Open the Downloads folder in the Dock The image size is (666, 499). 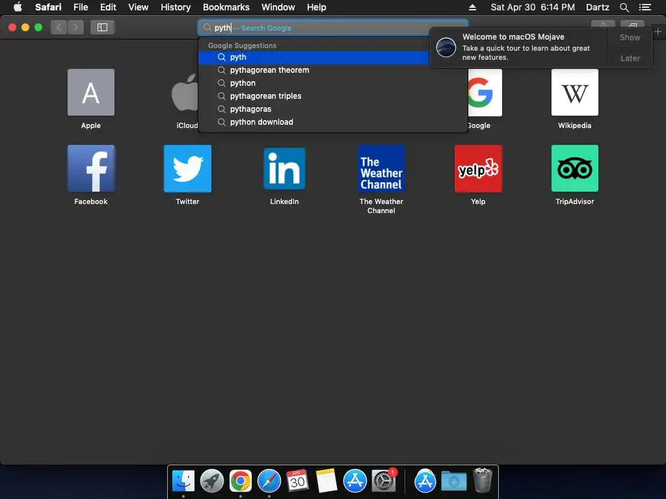(453, 481)
